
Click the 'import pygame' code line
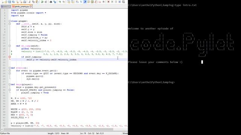pos(19,10)
